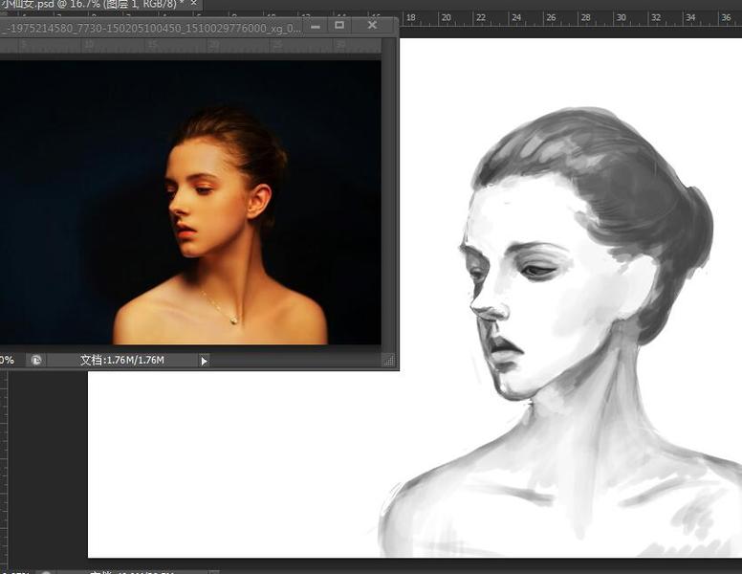Minimize the floating reference image window
742x574 pixels.
(x=316, y=27)
